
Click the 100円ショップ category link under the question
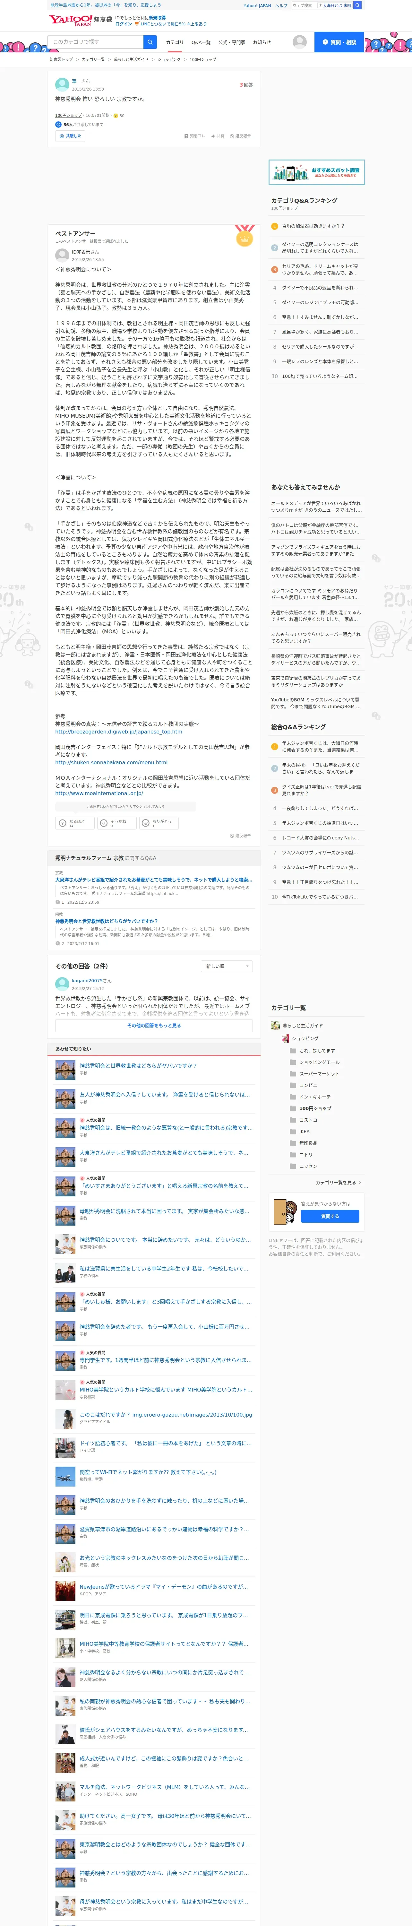coord(69,116)
